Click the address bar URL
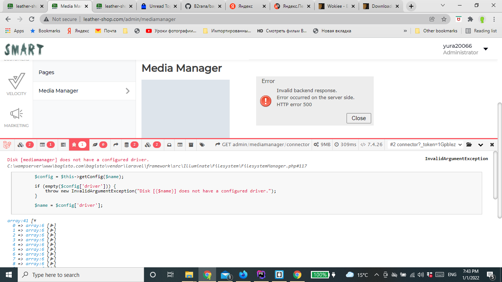502x282 pixels. (129, 19)
